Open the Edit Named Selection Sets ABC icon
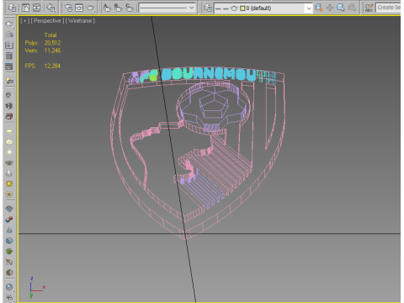Viewport: 404px width, 303px height. (369, 8)
